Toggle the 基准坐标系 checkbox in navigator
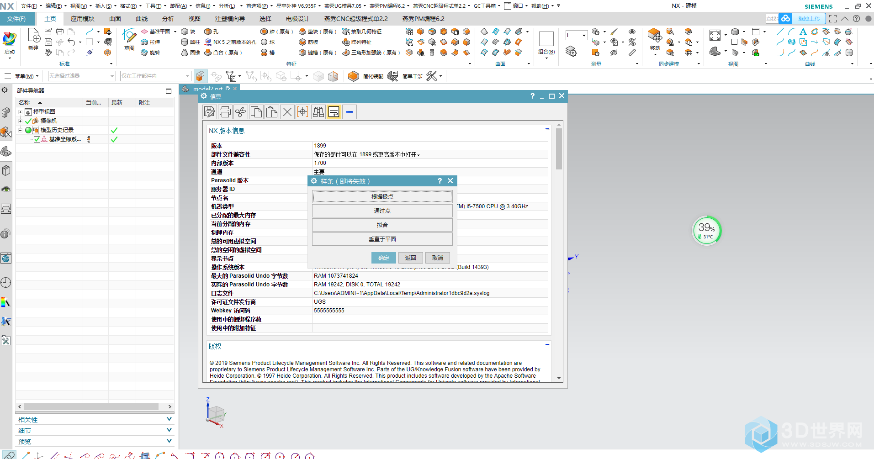Image resolution: width=874 pixels, height=459 pixels. coord(37,139)
